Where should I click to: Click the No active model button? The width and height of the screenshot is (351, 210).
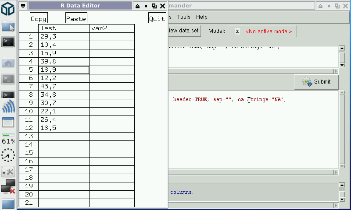pyautogui.click(x=262, y=31)
